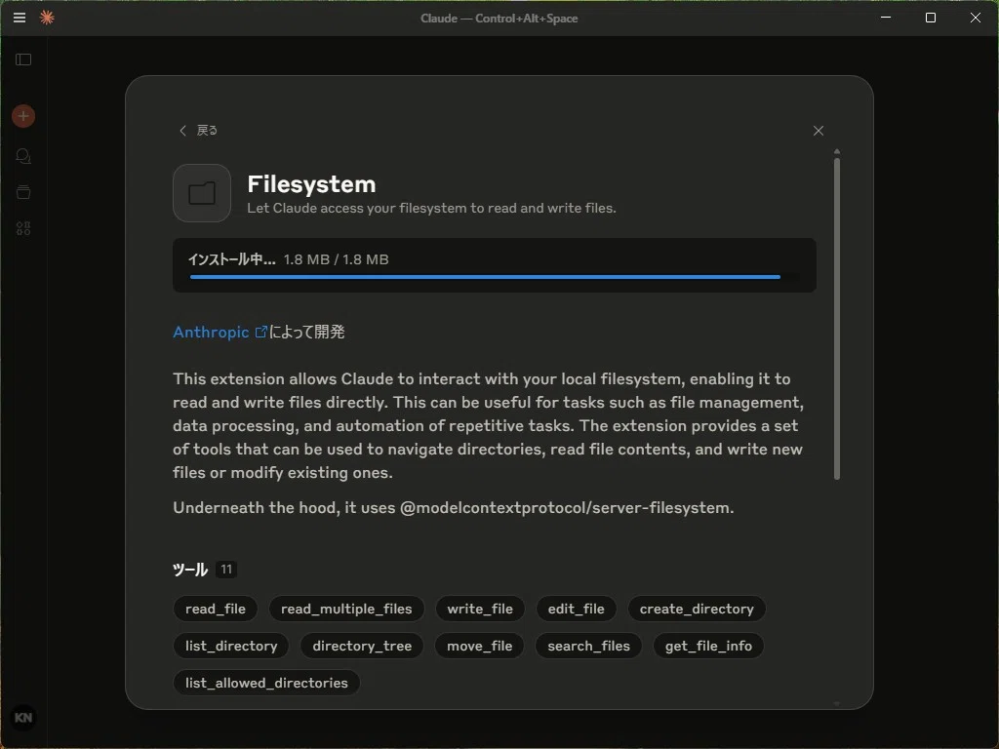
Task: Select the read_file tool chip
Action: pyautogui.click(x=216, y=609)
